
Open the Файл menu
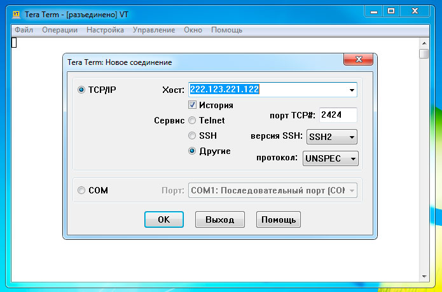(x=24, y=30)
